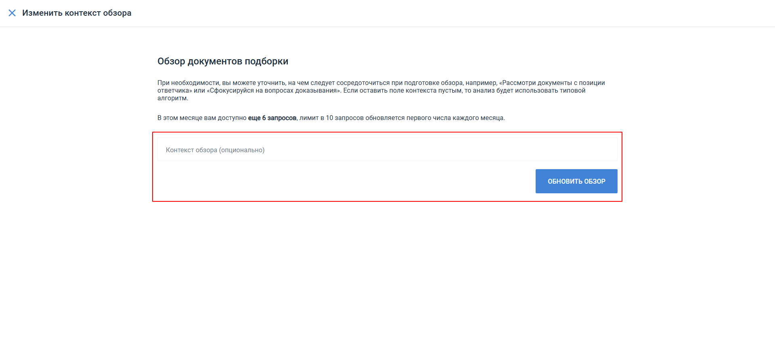Click inside the Контекст обзора input field
The height and width of the screenshot is (352, 775).
(387, 150)
